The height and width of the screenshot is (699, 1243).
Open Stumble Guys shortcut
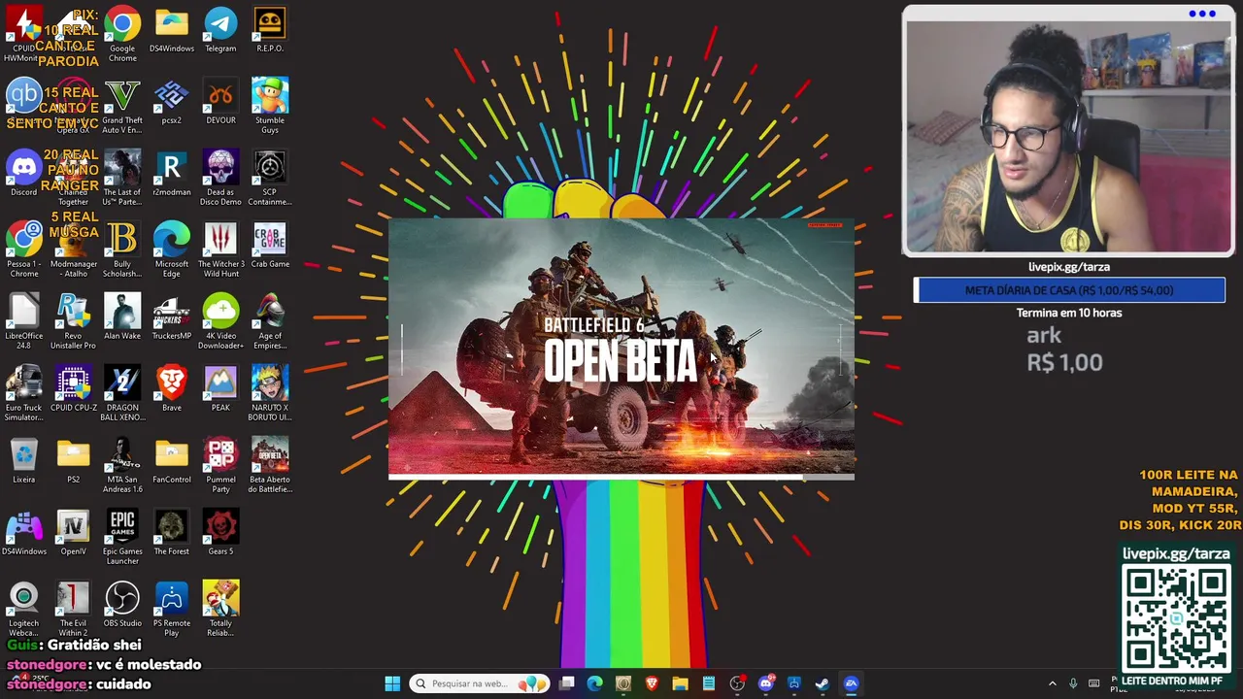[270, 106]
